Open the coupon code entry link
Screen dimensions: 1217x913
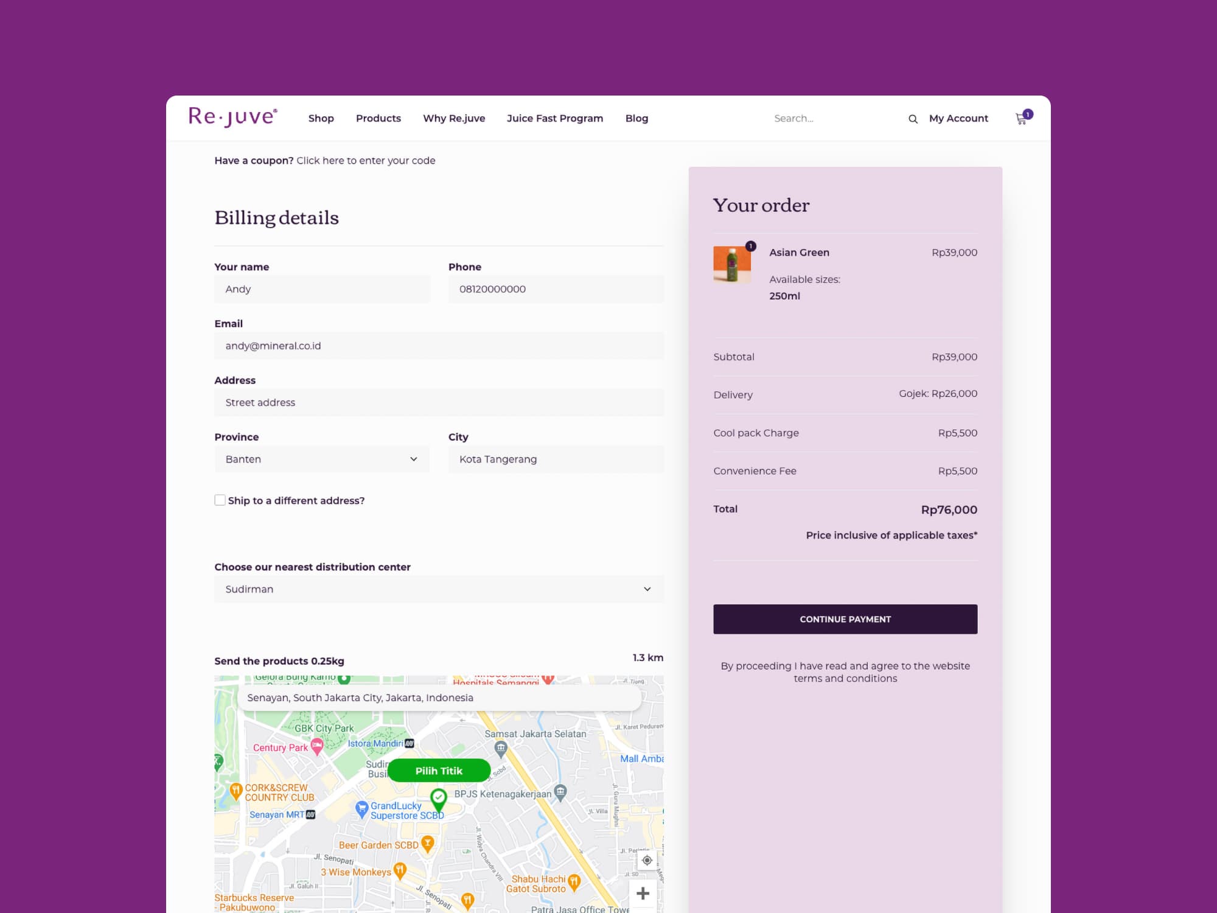click(x=366, y=161)
